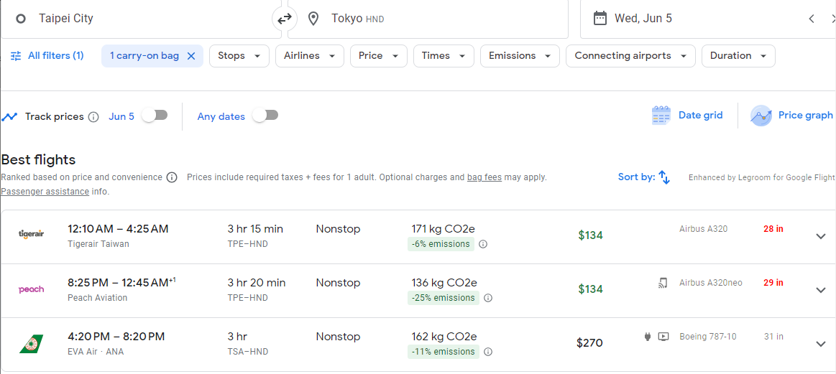This screenshot has width=836, height=374.
Task: Click info icon beside Track prices
Action: pos(93,117)
